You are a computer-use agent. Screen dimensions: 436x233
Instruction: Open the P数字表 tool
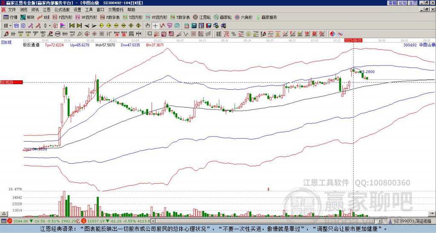point(110,17)
